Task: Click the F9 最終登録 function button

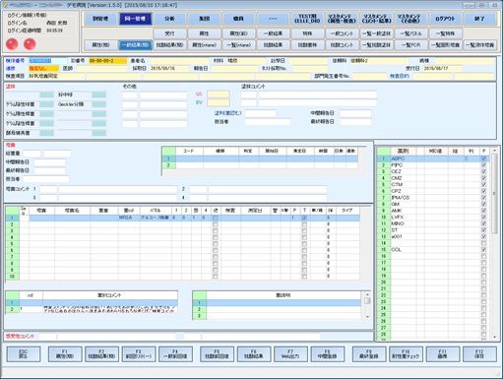Action: (369, 354)
